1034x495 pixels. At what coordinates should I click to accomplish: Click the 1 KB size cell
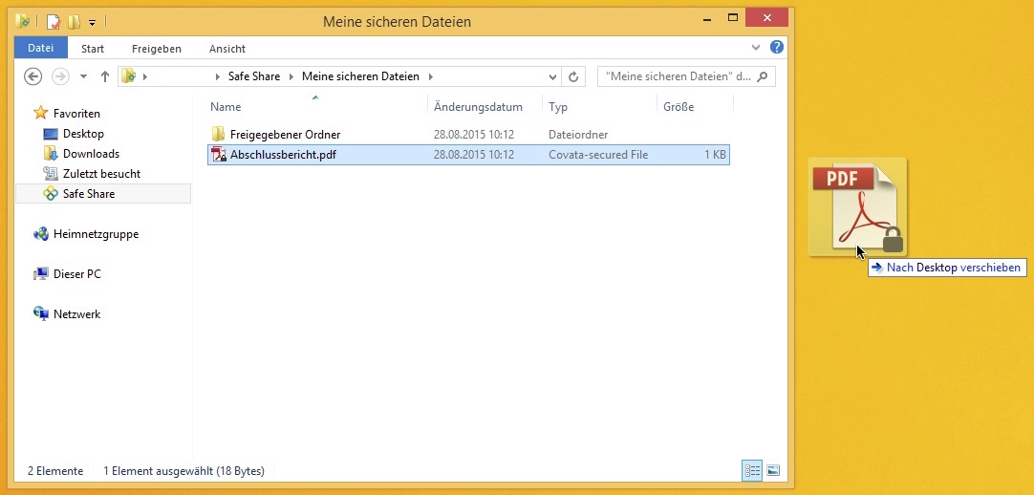[715, 155]
